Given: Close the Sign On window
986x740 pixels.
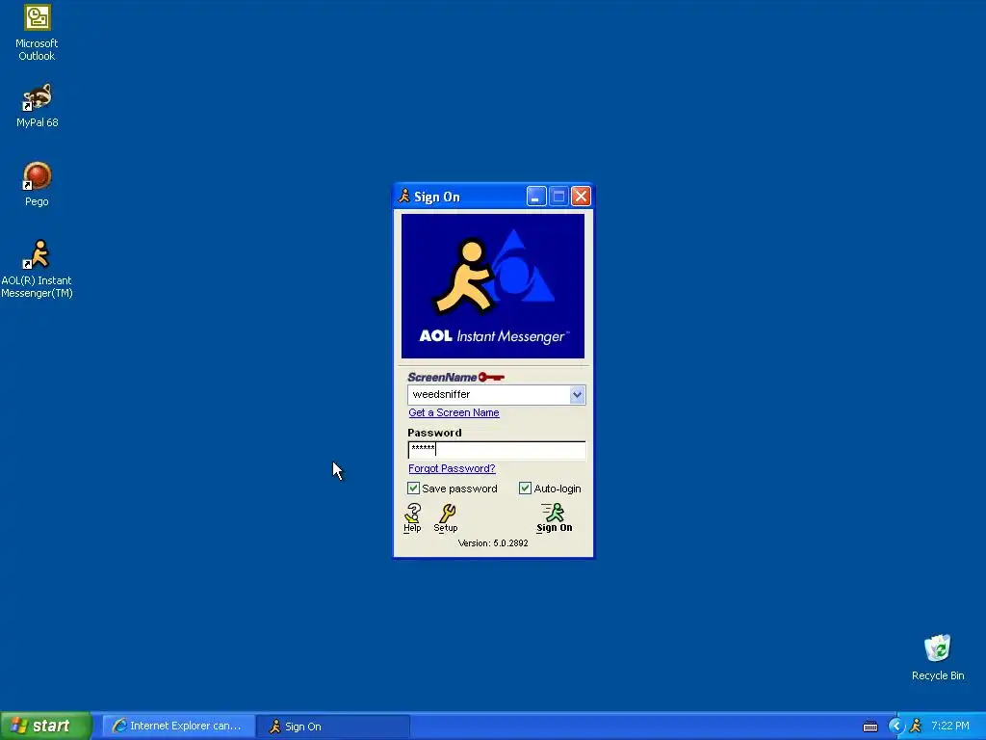Looking at the screenshot, I should 581,197.
